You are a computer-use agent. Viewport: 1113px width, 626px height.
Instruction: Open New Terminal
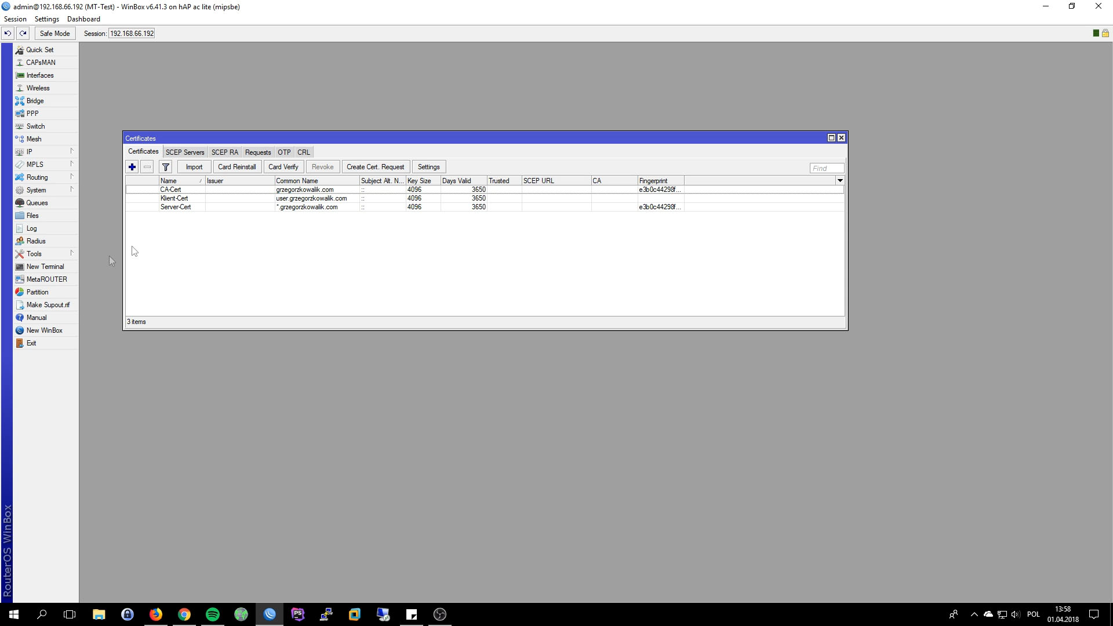pyautogui.click(x=45, y=267)
